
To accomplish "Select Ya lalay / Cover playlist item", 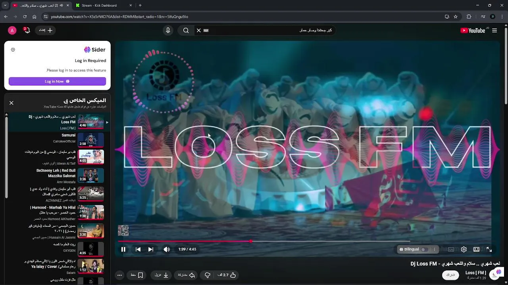I will [x=57, y=266].
